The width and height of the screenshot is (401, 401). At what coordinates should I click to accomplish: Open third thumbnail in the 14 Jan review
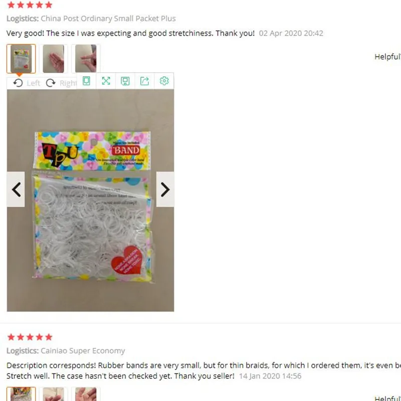pos(86,394)
